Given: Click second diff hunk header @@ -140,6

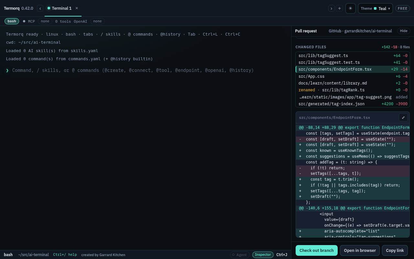Looking at the screenshot, I should [x=353, y=208].
